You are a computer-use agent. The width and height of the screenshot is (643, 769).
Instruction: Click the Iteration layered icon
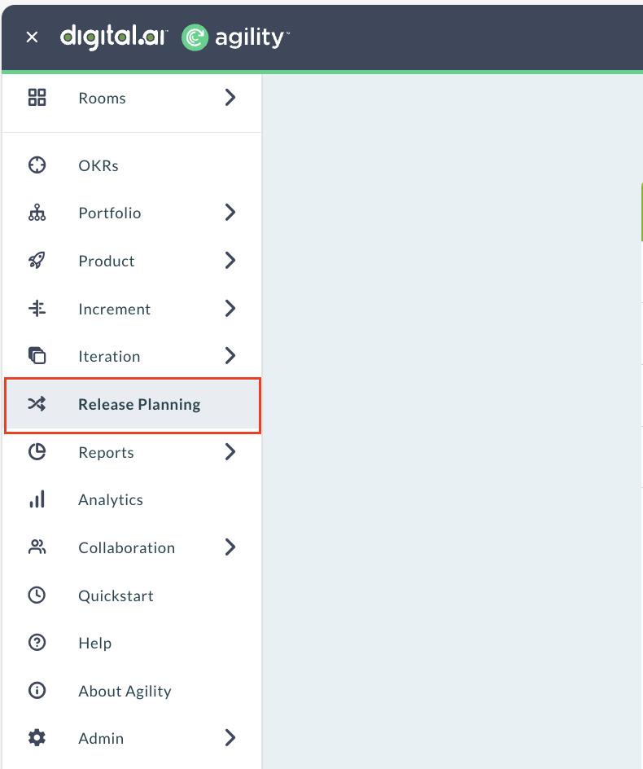coord(37,356)
